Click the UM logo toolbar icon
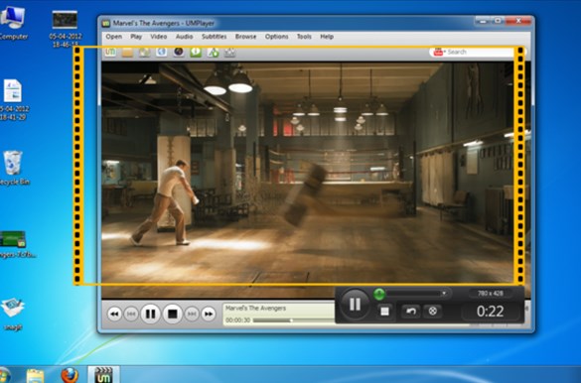This screenshot has height=383, width=581. point(110,53)
